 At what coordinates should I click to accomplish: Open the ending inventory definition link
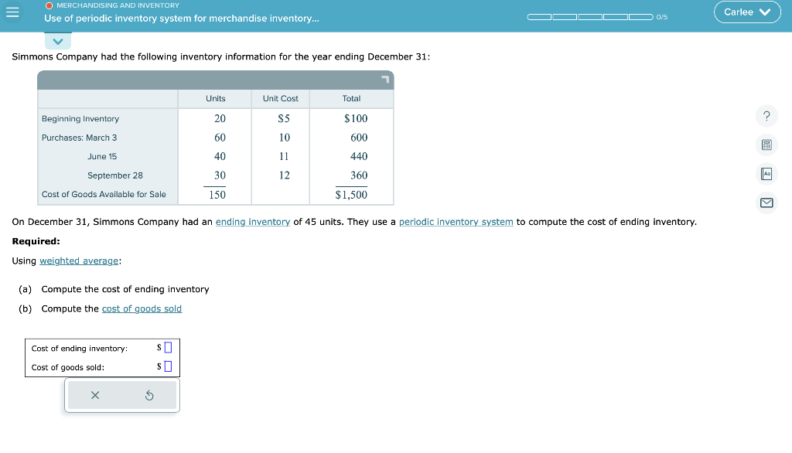coord(253,222)
